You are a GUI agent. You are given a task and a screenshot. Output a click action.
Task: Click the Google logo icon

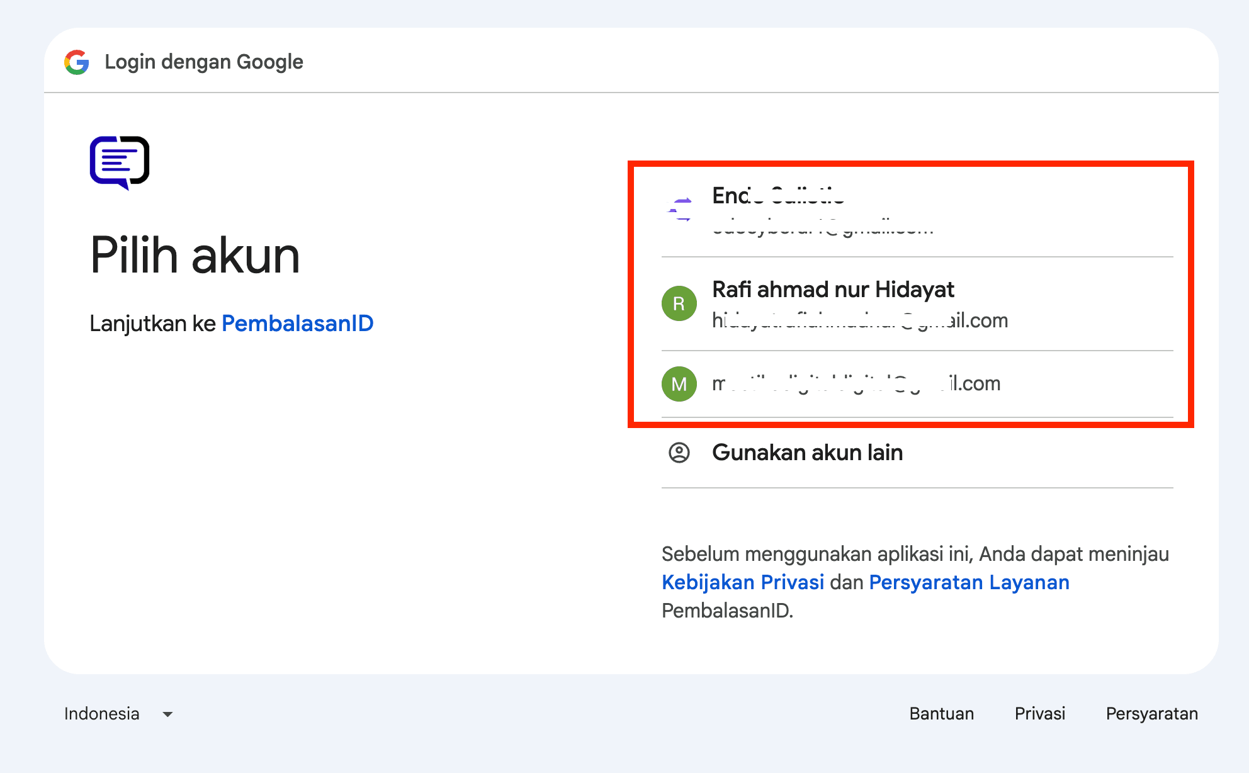tap(77, 62)
